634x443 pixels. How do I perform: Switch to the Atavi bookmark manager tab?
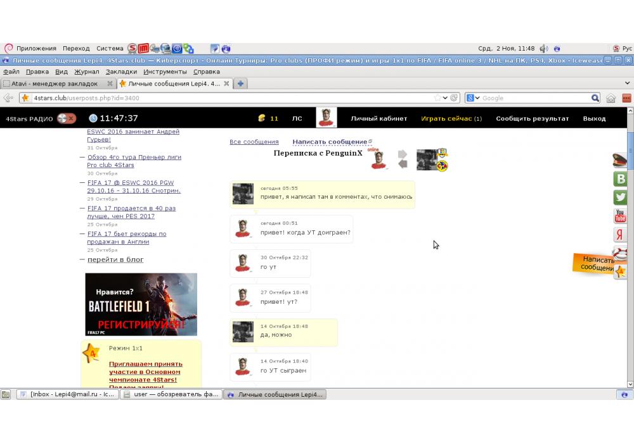point(54,84)
